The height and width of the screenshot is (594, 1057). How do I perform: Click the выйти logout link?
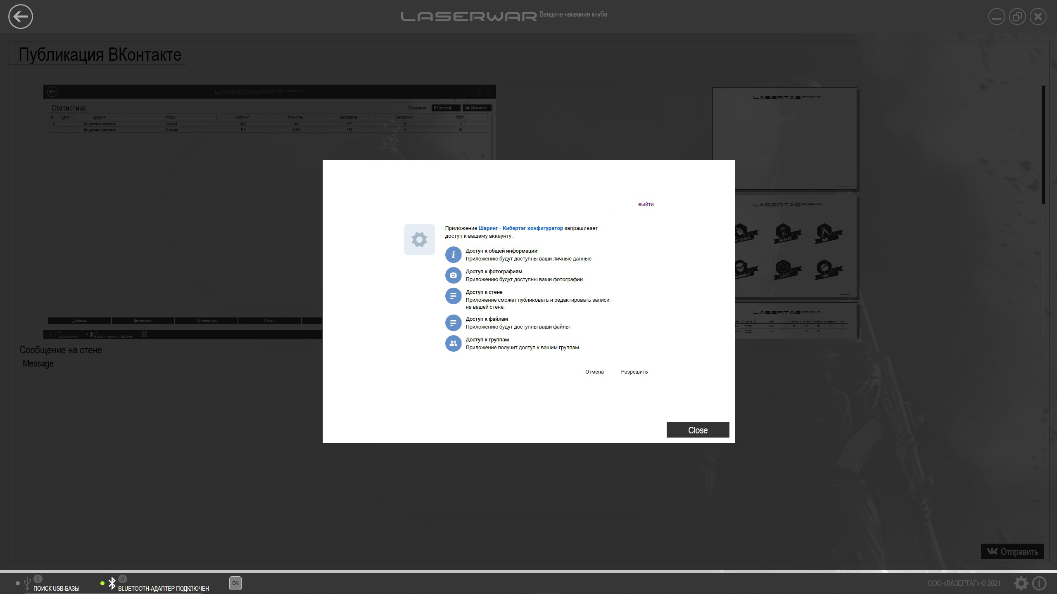646,204
